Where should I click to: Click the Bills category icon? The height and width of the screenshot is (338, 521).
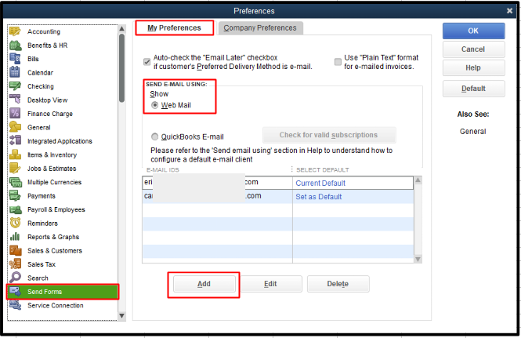(15, 59)
